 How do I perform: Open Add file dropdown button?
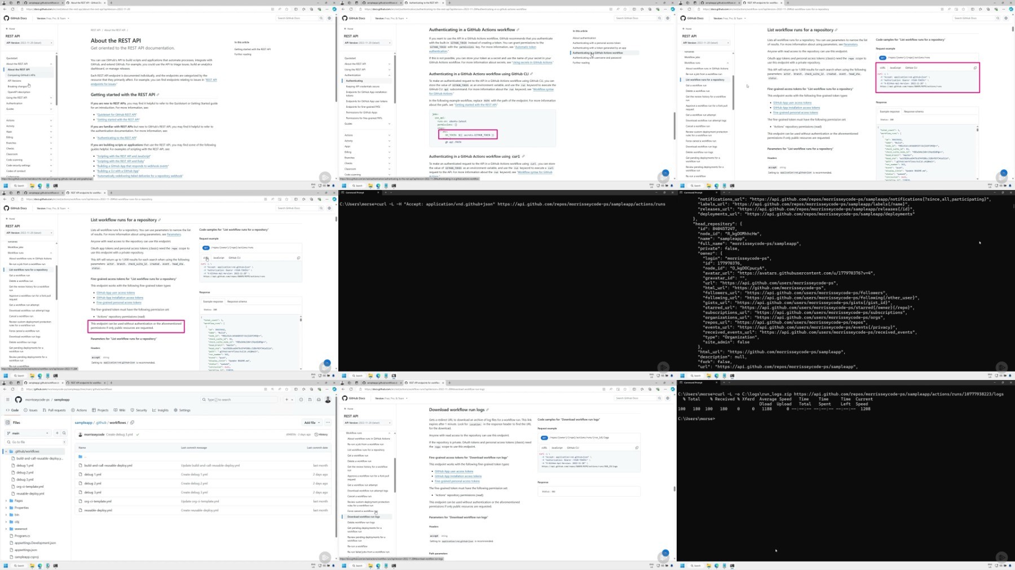[312, 422]
